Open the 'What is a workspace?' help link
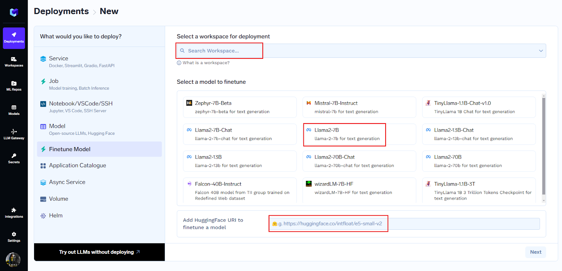Screen dimensions: 562x271 [206, 63]
